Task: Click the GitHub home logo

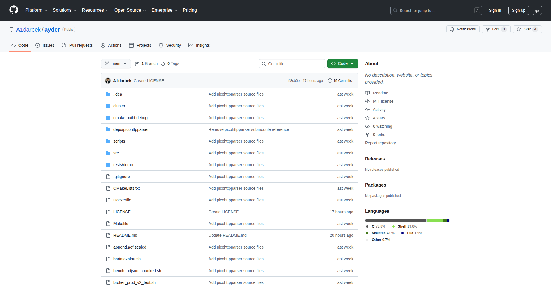Action: click(x=13, y=10)
